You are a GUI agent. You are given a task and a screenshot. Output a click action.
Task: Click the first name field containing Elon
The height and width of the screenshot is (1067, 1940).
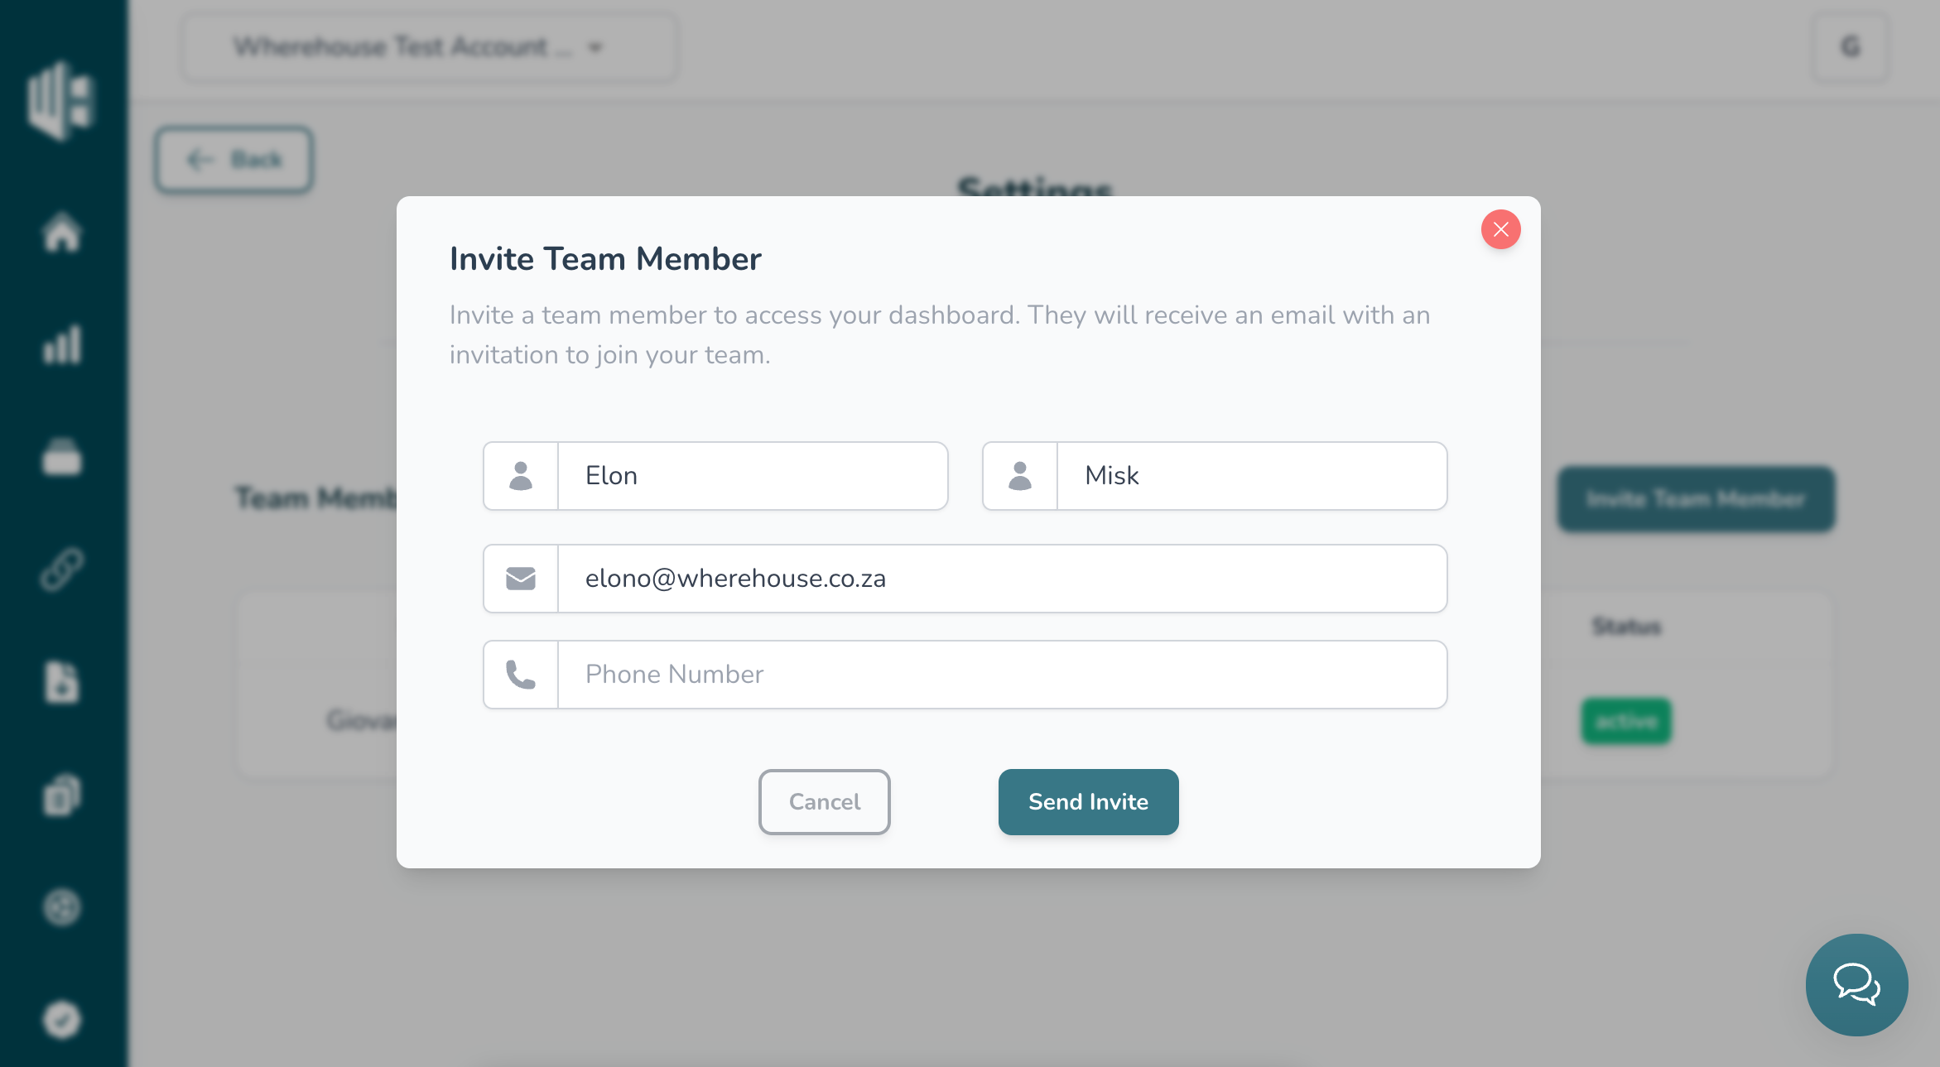pos(752,476)
